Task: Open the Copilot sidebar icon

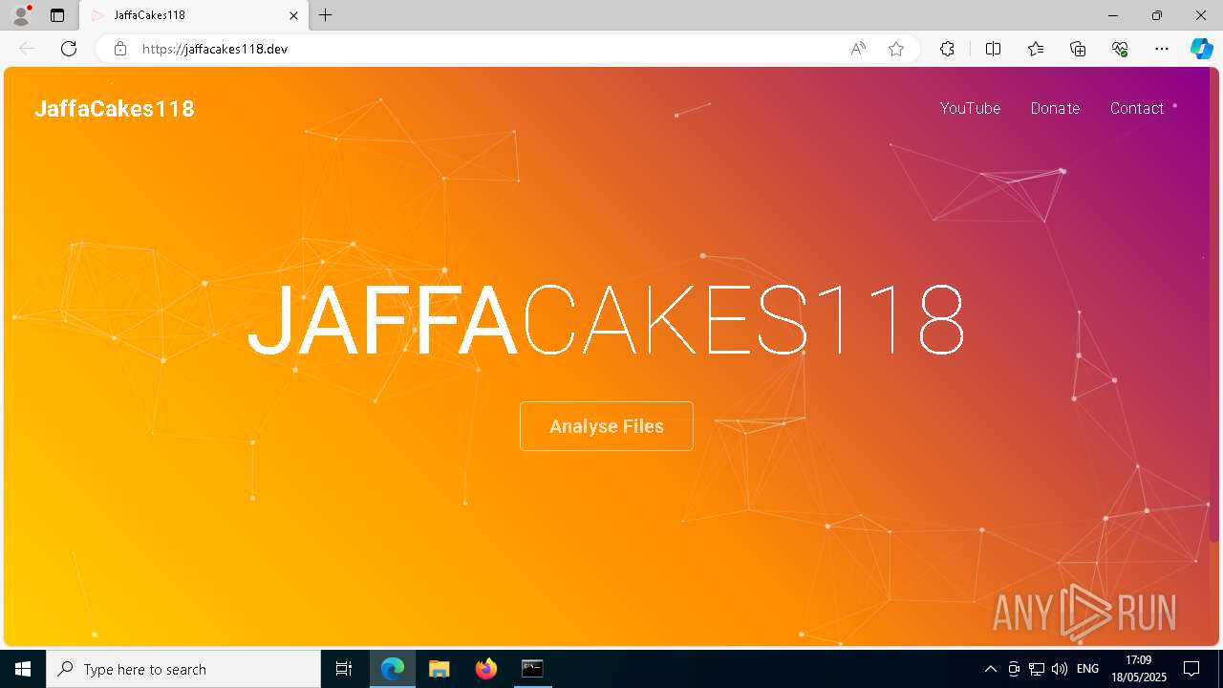Action: [x=1201, y=49]
